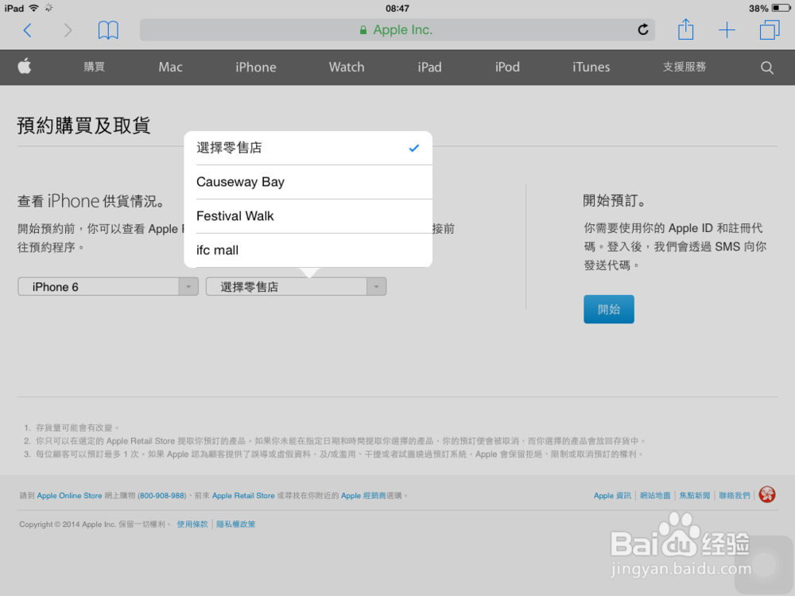
Task: Open Apple Online Store link
Action: (69, 496)
